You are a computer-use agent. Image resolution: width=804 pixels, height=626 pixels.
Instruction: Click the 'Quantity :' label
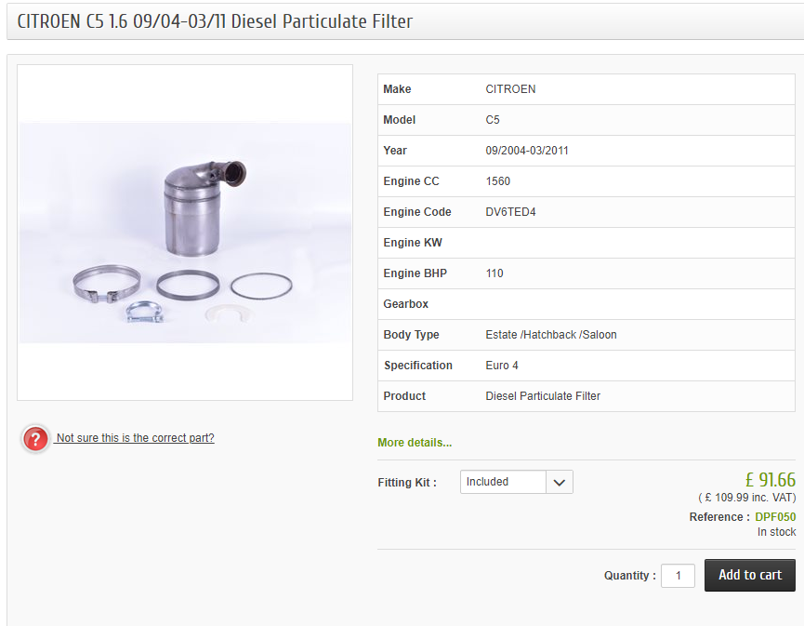629,576
